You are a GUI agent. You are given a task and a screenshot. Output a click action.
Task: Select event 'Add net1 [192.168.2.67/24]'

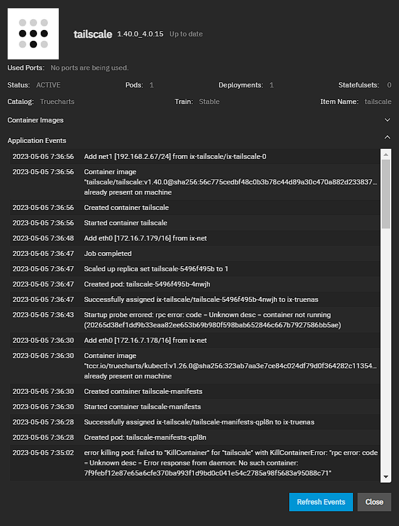tap(195, 156)
